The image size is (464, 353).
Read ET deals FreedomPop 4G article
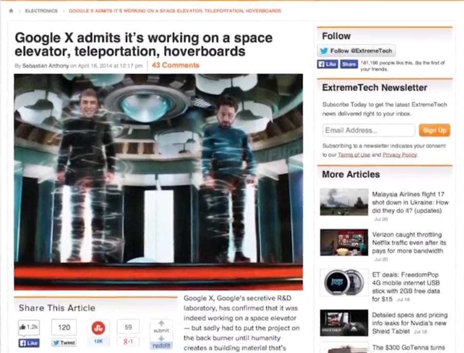coord(406,287)
